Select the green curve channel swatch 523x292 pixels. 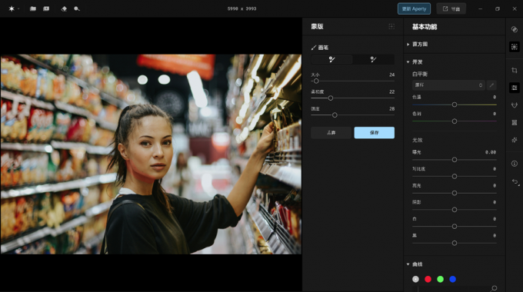pos(440,279)
